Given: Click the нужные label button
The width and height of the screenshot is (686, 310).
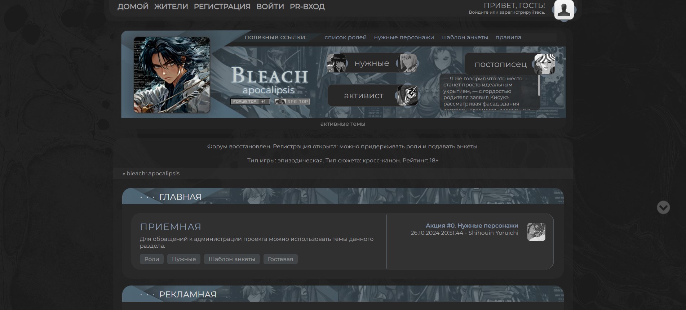Looking at the screenshot, I should pos(372,63).
